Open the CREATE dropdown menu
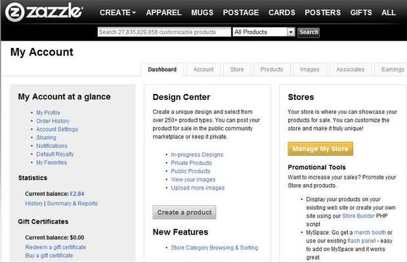 click(118, 12)
